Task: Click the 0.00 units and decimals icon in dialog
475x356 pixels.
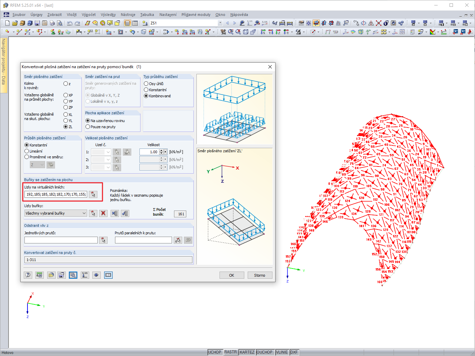Action: pos(39,275)
